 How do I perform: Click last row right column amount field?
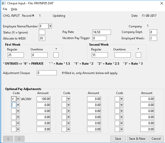[147, 129]
